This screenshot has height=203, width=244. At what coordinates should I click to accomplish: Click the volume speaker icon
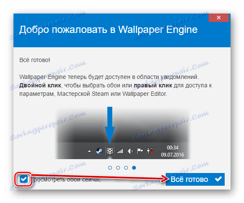(x=130, y=151)
